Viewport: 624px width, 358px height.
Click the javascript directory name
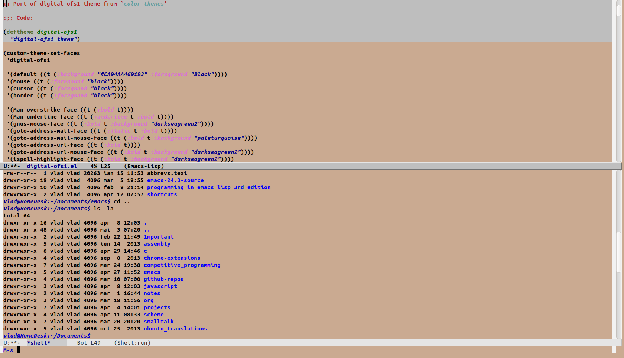point(160,286)
